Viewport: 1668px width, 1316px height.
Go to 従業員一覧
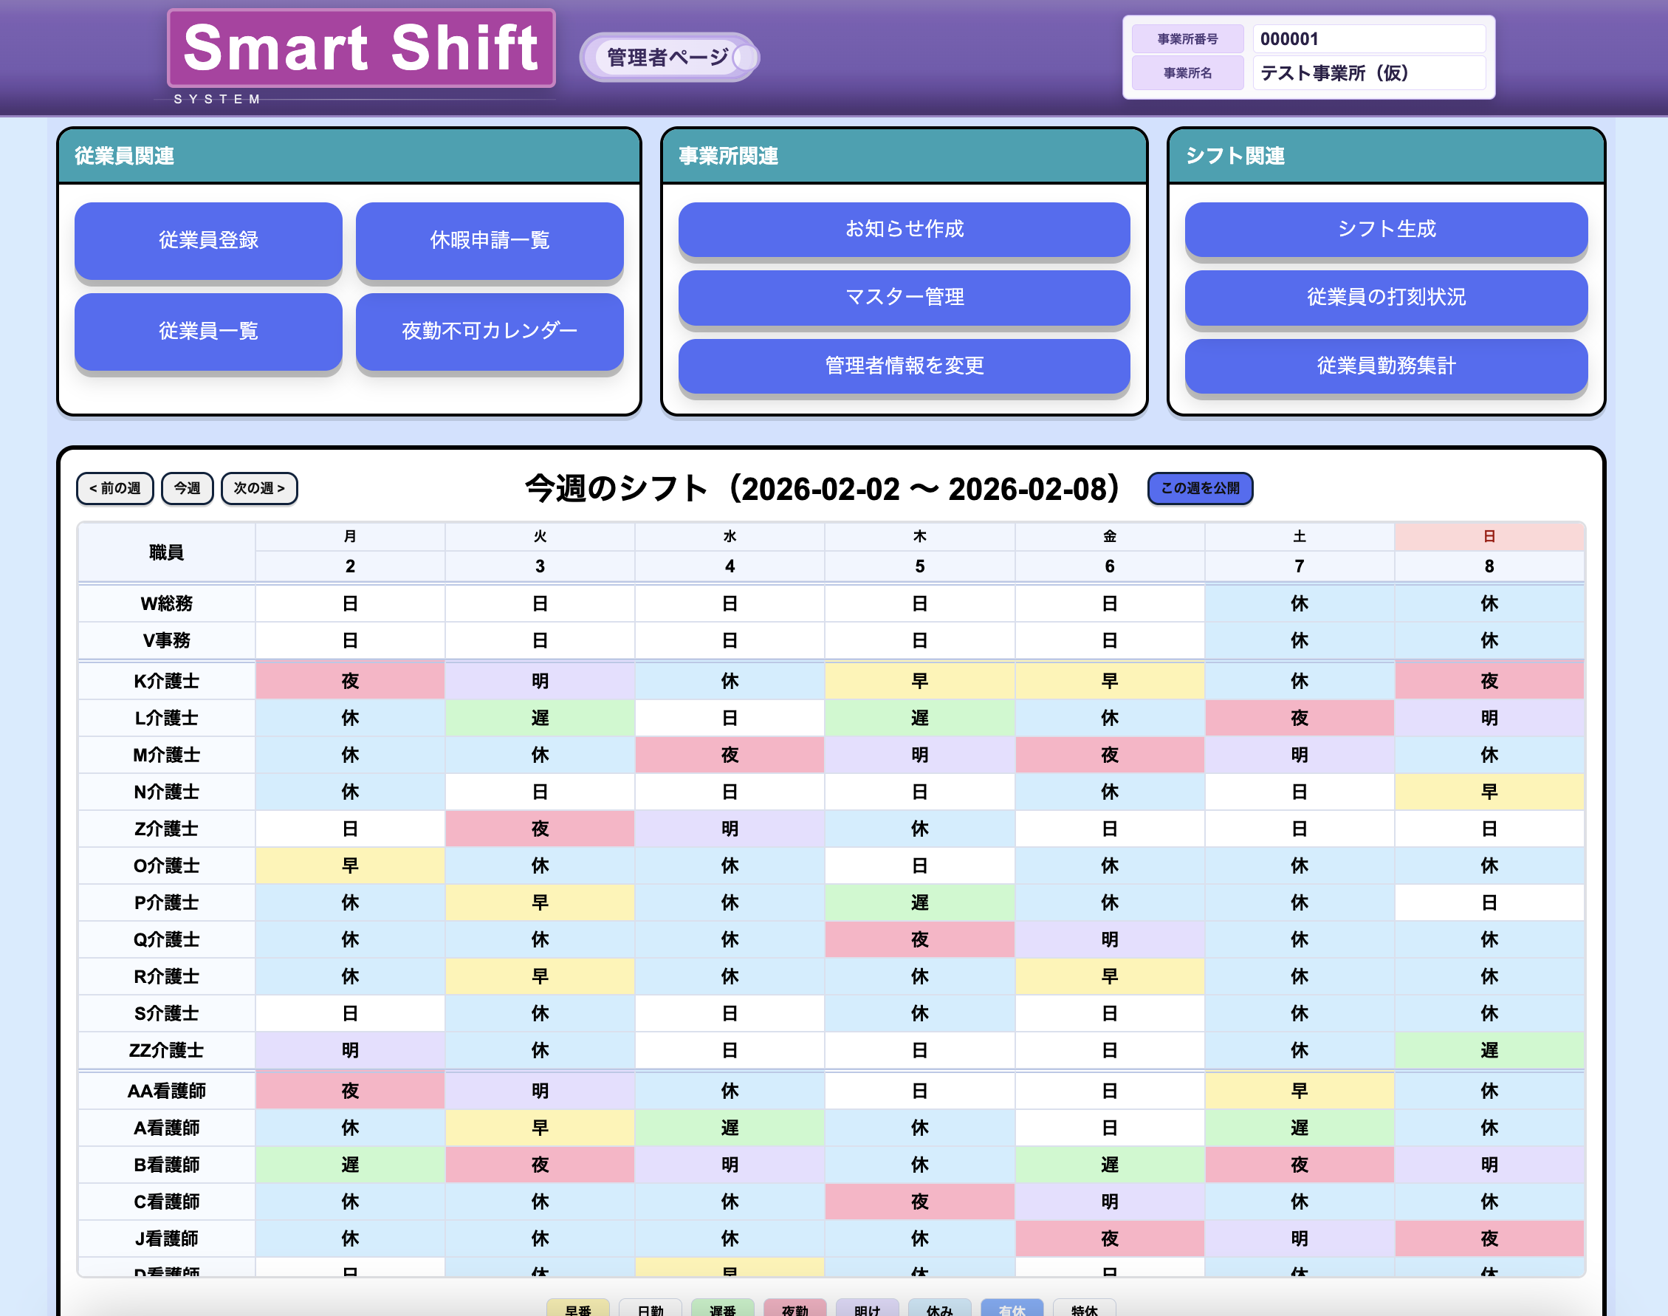[208, 331]
